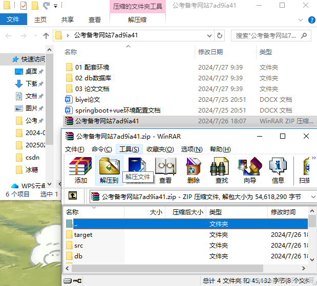317x286 pixels.
Task: Click quick access properties checkmark icon
Action: pos(24,6)
